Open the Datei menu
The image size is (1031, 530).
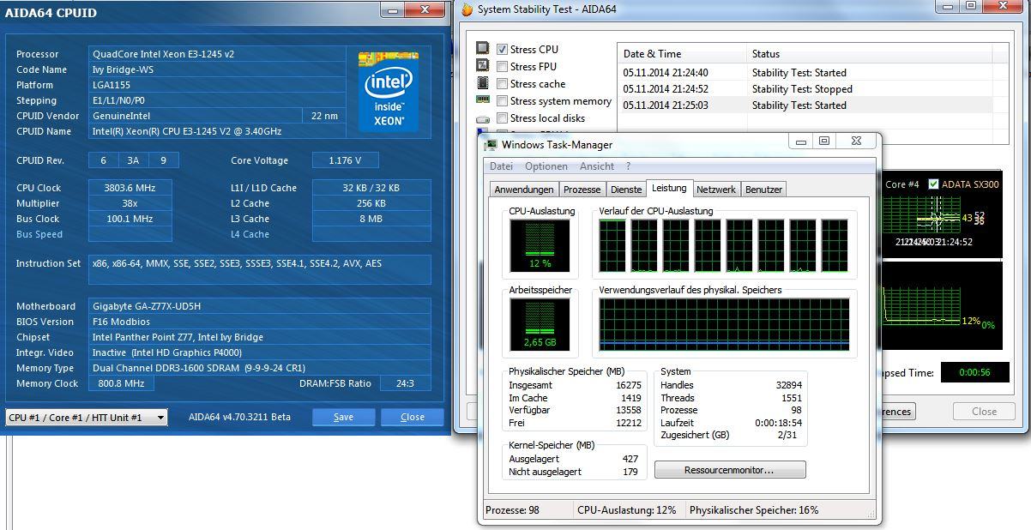click(502, 166)
